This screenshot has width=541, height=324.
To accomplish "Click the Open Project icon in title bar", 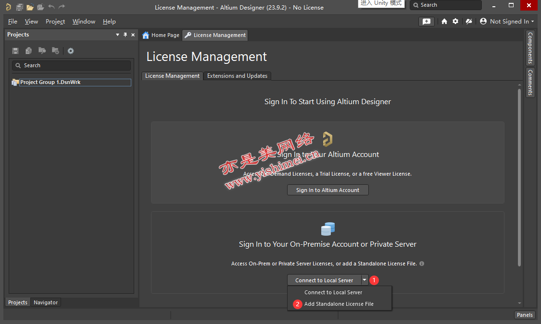I will click(41, 7).
